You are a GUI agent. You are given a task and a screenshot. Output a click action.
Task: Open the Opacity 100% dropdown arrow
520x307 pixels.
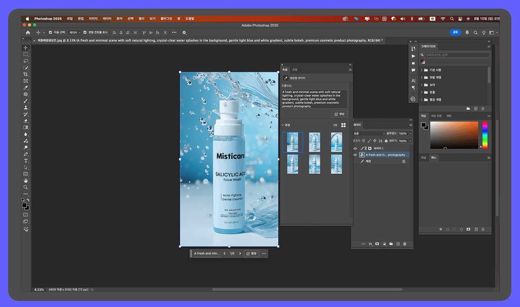(410, 134)
